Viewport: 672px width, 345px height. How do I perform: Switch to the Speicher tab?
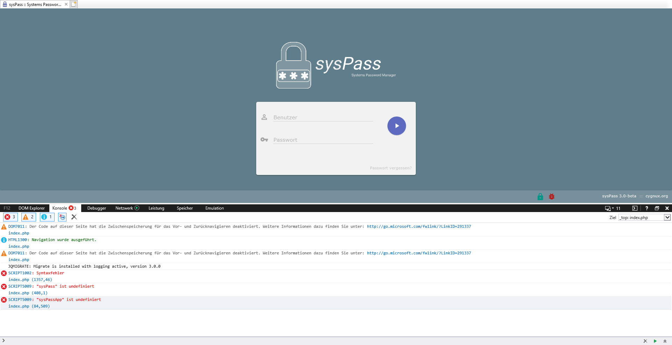(184, 208)
